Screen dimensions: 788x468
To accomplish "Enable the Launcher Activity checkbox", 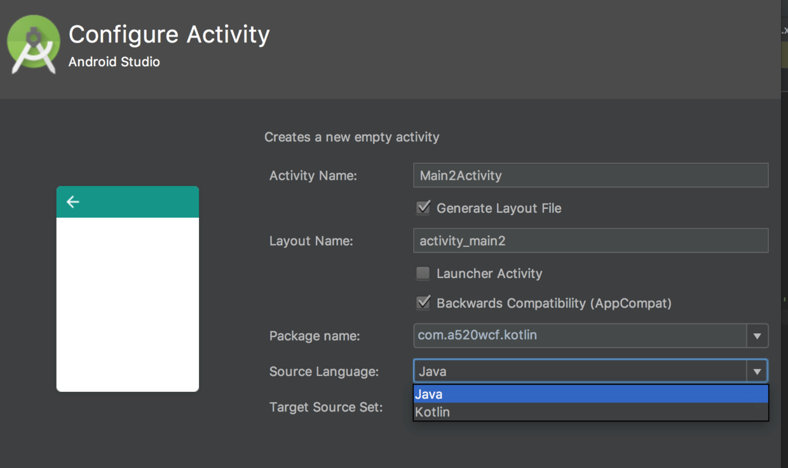I will click(x=423, y=274).
